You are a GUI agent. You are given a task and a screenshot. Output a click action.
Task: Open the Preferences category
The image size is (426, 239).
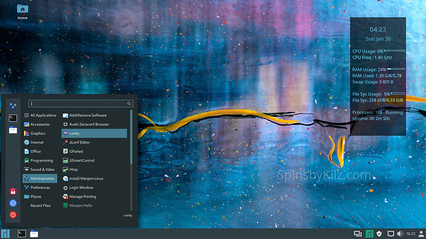tap(40, 187)
